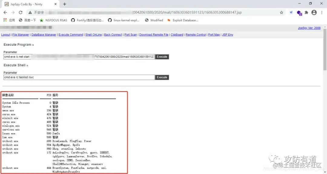Open JSP Env link
The width and height of the screenshot is (327, 174).
pyautogui.click(x=227, y=34)
